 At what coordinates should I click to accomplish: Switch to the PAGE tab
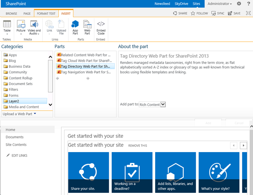point(27,13)
